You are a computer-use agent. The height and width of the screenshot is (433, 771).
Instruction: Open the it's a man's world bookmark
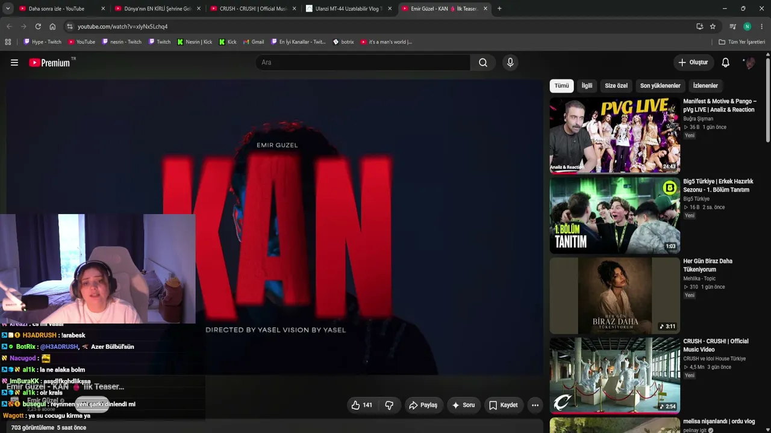pyautogui.click(x=386, y=42)
